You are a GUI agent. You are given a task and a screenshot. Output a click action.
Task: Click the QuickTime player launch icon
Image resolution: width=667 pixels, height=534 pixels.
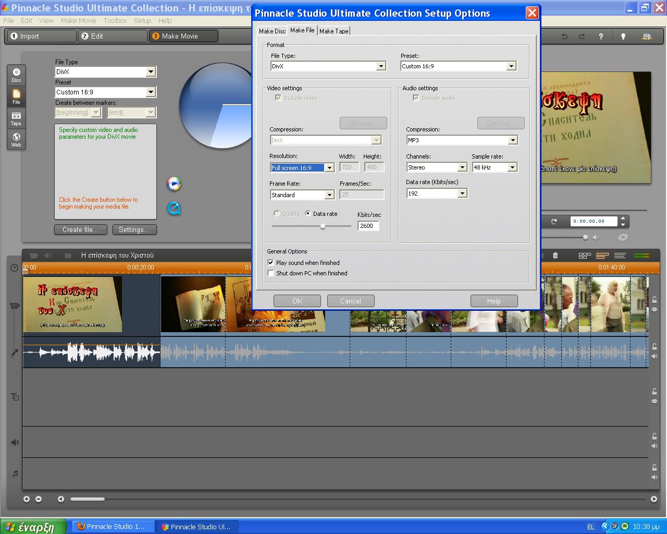pyautogui.click(x=174, y=209)
